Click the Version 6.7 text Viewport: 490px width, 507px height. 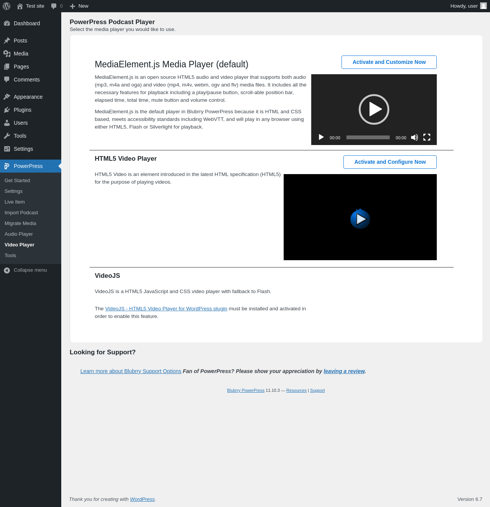click(x=470, y=499)
